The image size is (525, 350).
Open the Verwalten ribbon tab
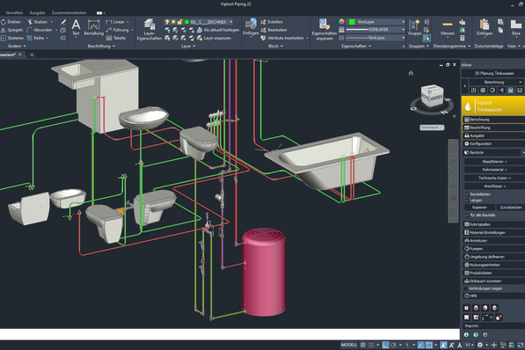click(x=14, y=12)
